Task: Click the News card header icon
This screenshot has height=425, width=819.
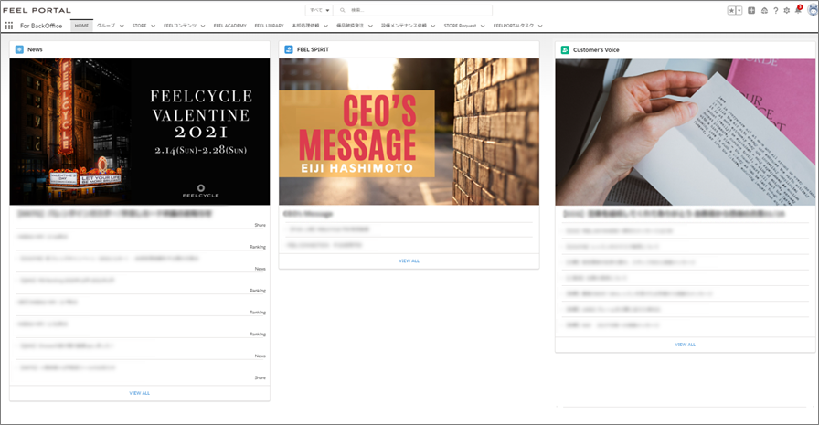Action: [19, 49]
